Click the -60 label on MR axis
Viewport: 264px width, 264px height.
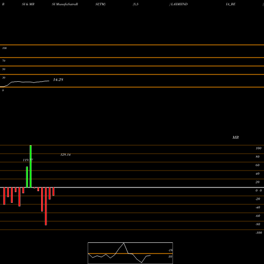258,216
